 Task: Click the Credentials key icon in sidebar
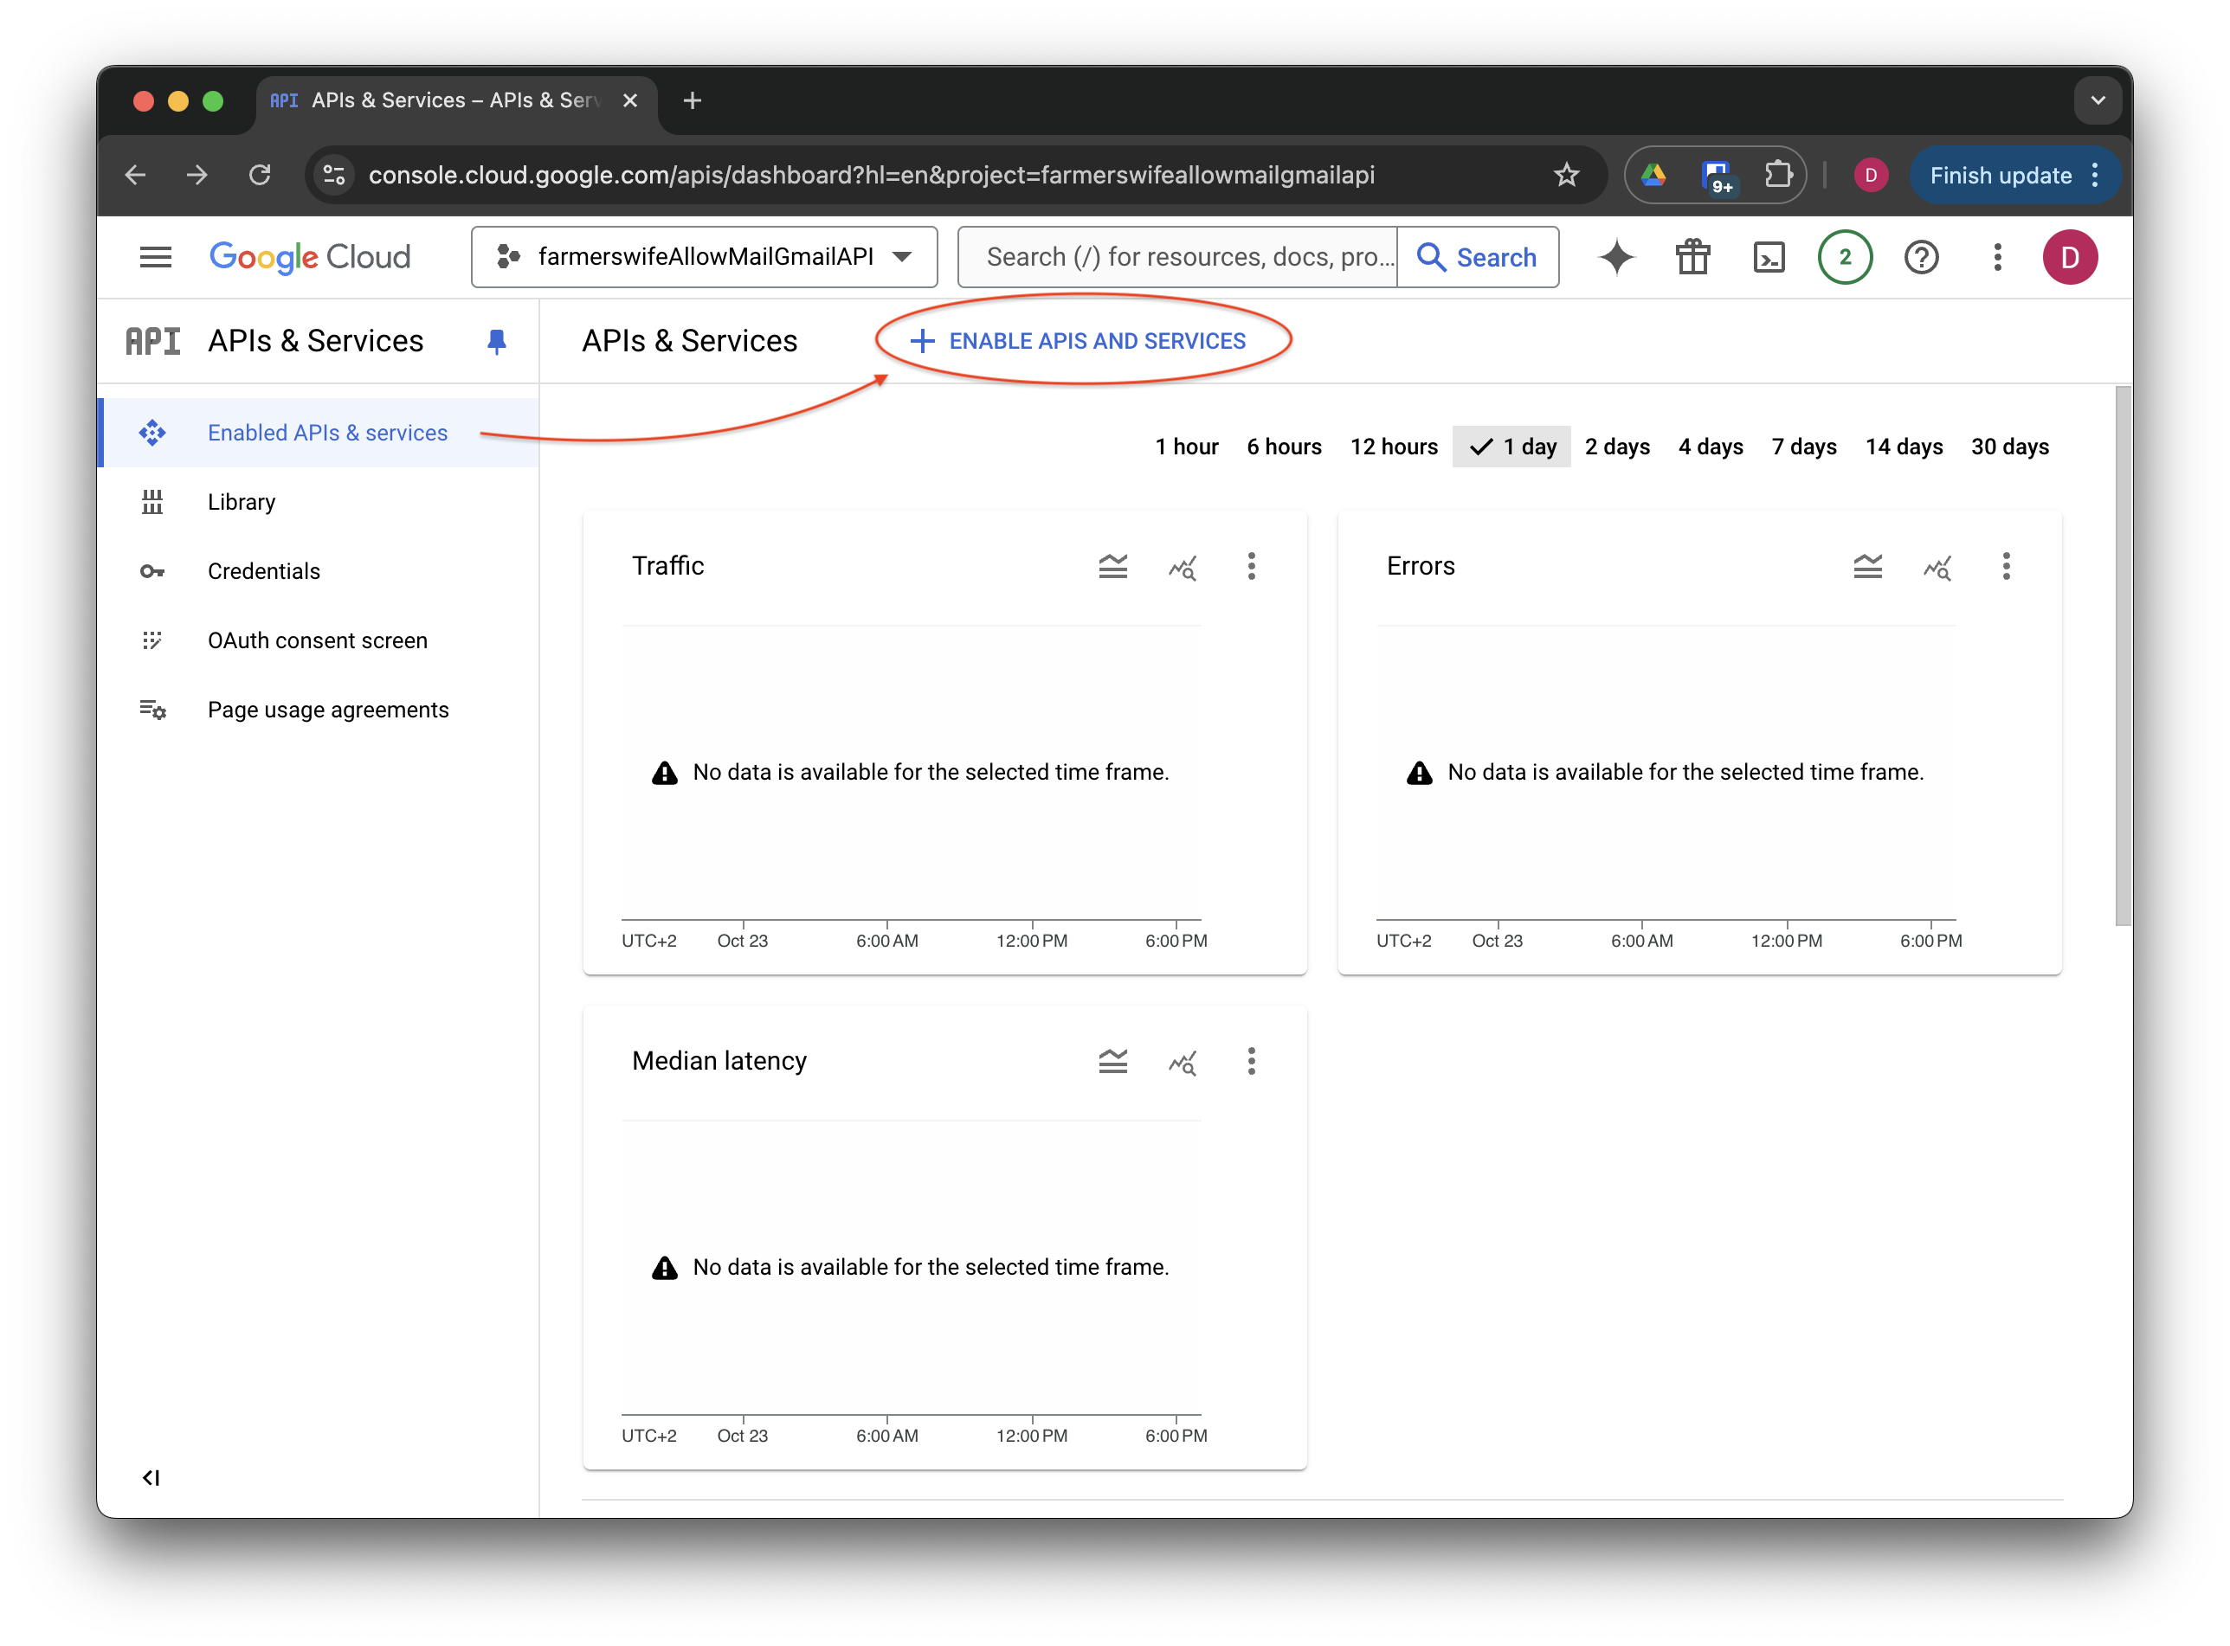(151, 571)
